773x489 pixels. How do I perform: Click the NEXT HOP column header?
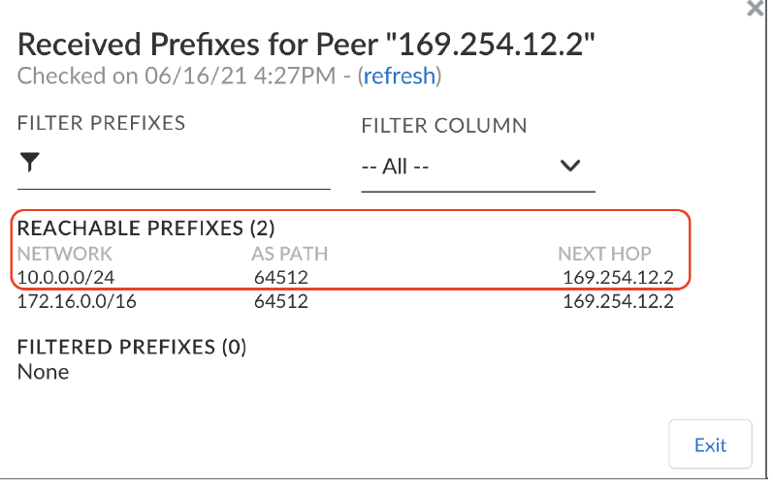604,255
